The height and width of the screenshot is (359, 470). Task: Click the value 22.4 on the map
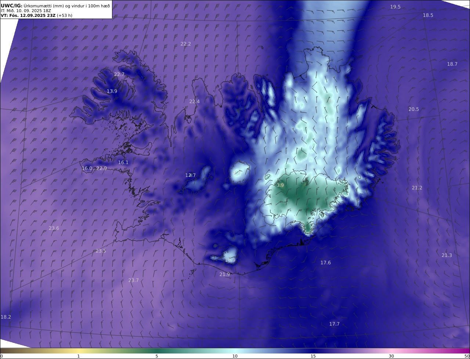pos(195,102)
